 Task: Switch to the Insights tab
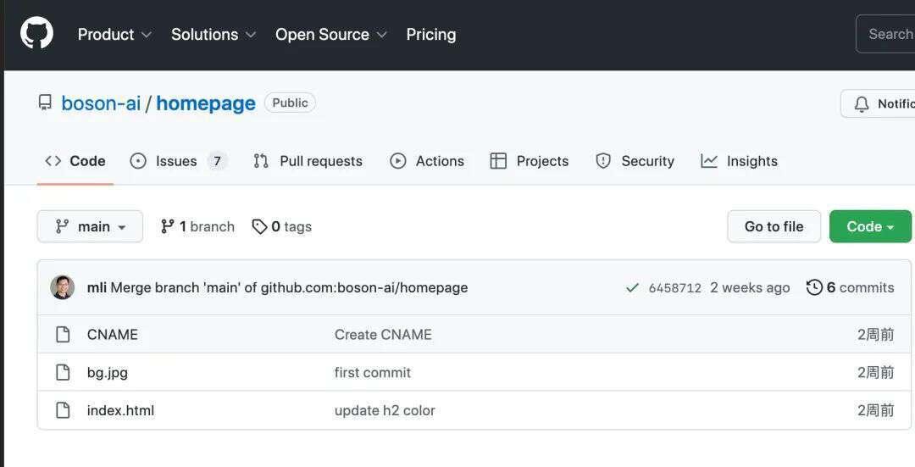tap(739, 161)
